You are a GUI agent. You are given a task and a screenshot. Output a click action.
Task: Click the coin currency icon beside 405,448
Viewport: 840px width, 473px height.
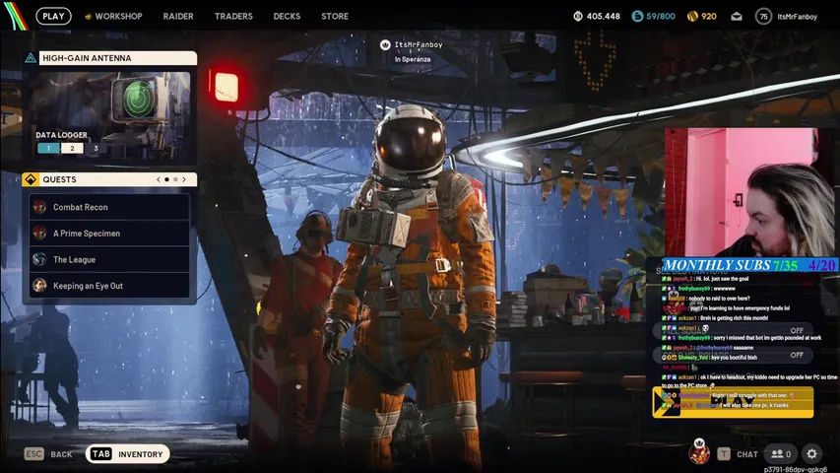pyautogui.click(x=578, y=16)
